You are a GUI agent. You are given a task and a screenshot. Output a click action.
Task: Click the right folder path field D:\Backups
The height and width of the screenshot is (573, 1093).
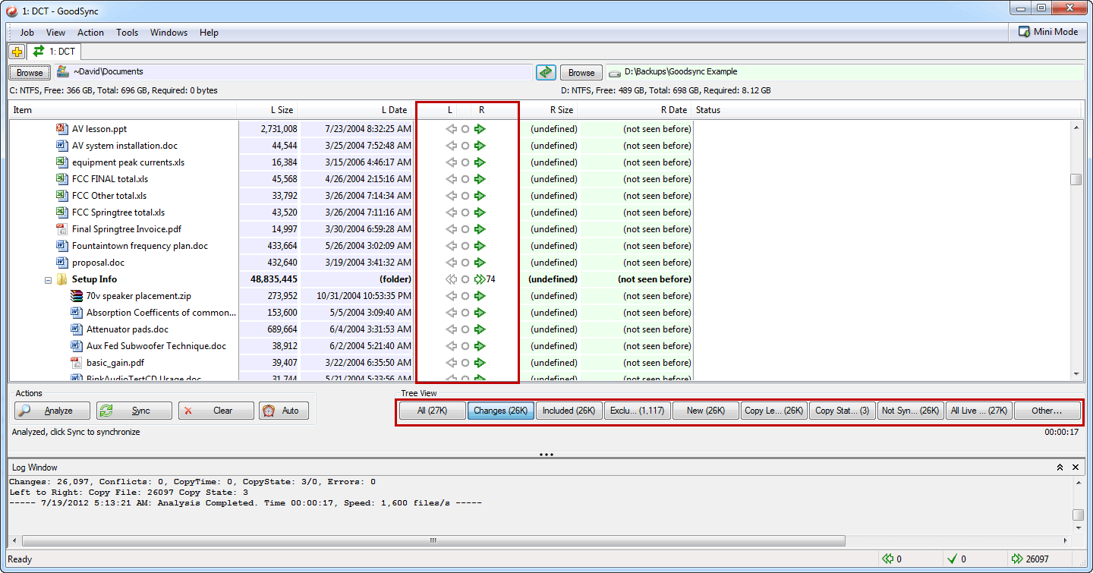tap(845, 72)
